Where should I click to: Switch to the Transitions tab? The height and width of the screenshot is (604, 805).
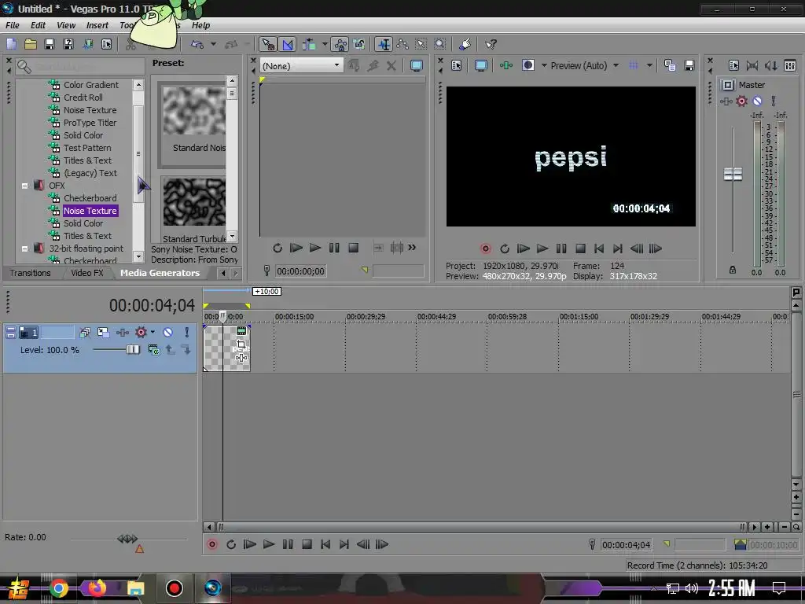coord(31,273)
